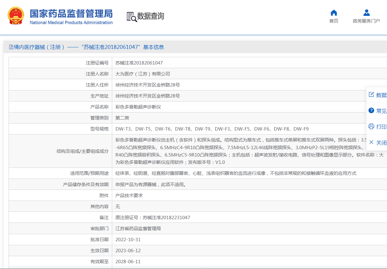Open 首页 home link
The image size is (387, 269).
[334, 21]
